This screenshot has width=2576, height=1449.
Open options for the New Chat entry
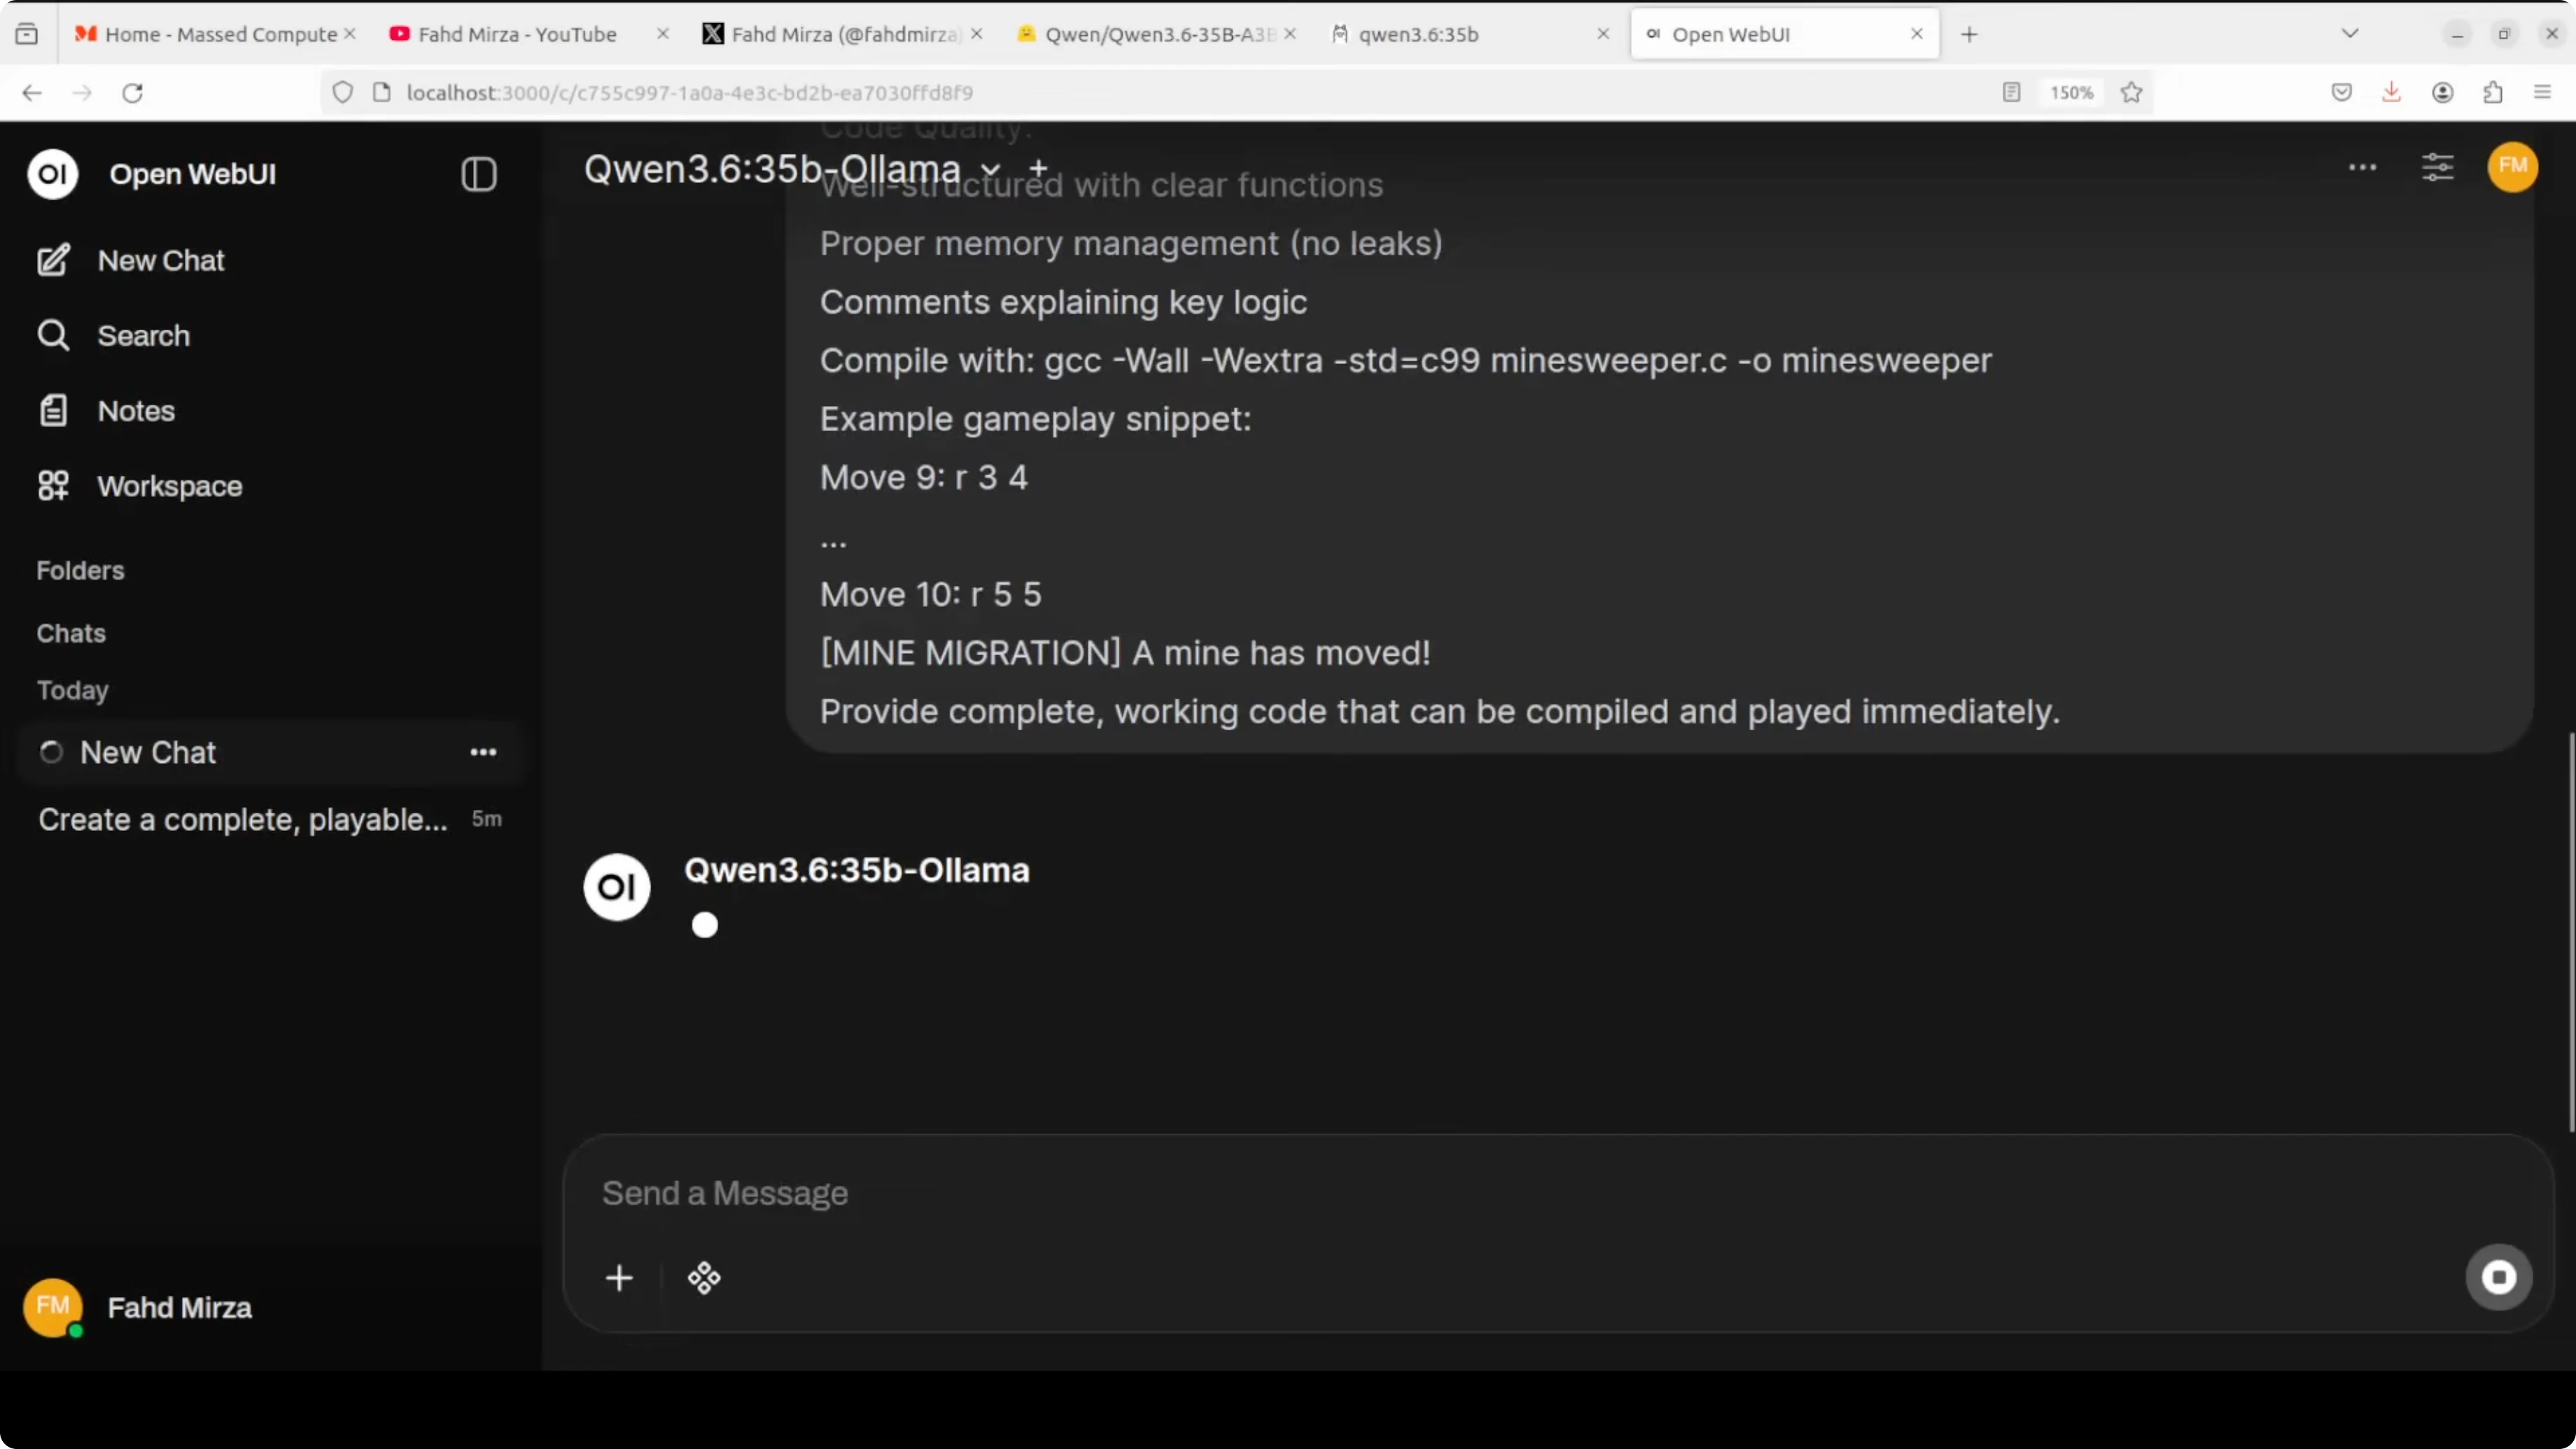(x=483, y=752)
